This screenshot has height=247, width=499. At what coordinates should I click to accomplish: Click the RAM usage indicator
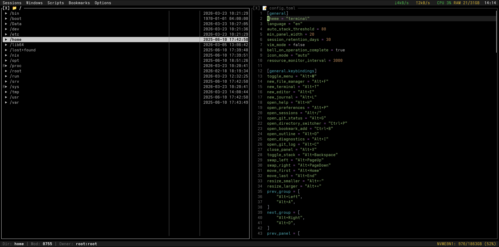[466, 3]
